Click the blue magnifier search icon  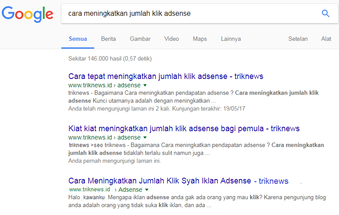(325, 14)
